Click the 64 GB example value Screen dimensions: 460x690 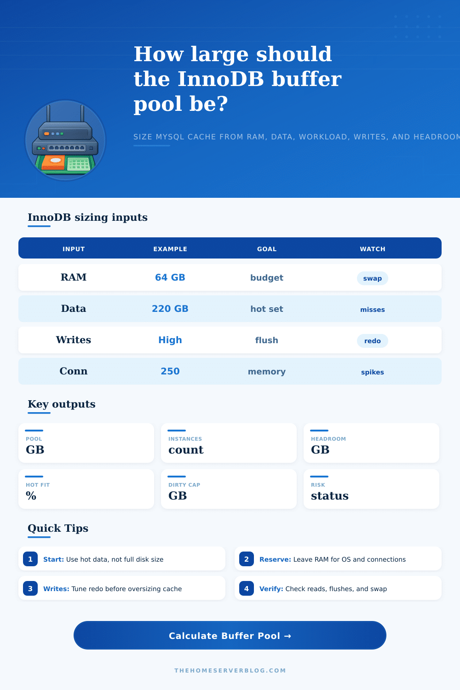coord(170,277)
